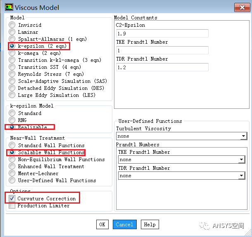Click the OK button
The image size is (252, 237).
point(102,224)
